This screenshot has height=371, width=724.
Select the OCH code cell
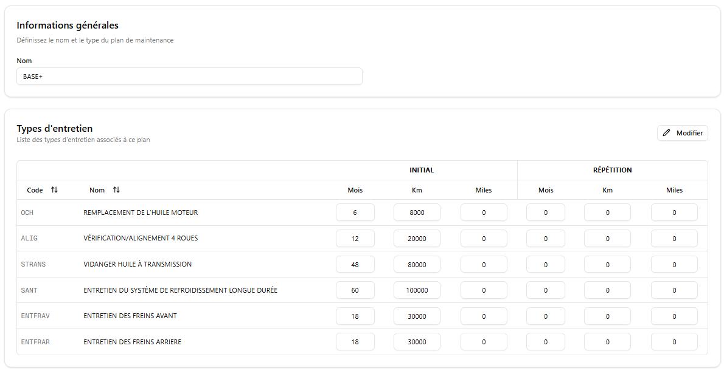pos(27,213)
